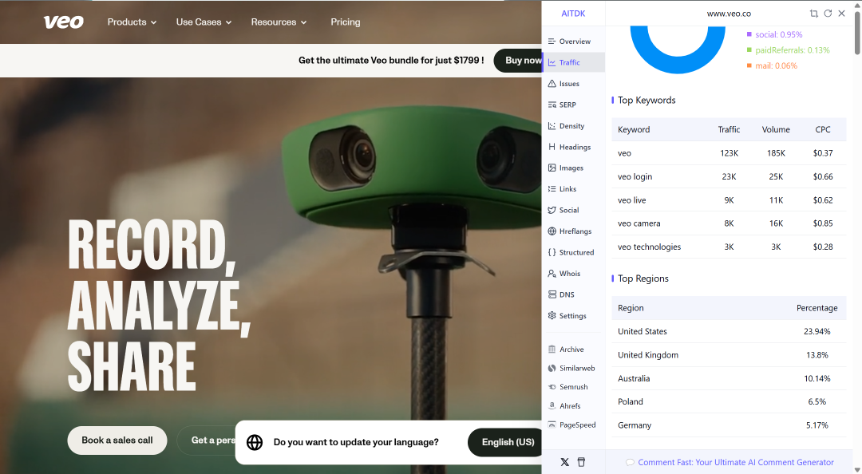The image size is (862, 474).
Task: Click the 'veo technologies' keyword
Action: click(649, 247)
